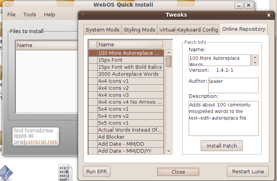Viewport: 277px width, 181px height.
Task: Tick the checkbox cell beside 5x5 Icons v1
Action: click(x=93, y=123)
